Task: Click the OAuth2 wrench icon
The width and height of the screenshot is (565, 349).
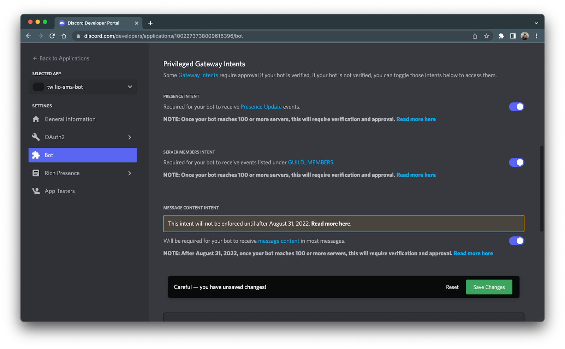Action: [36, 137]
